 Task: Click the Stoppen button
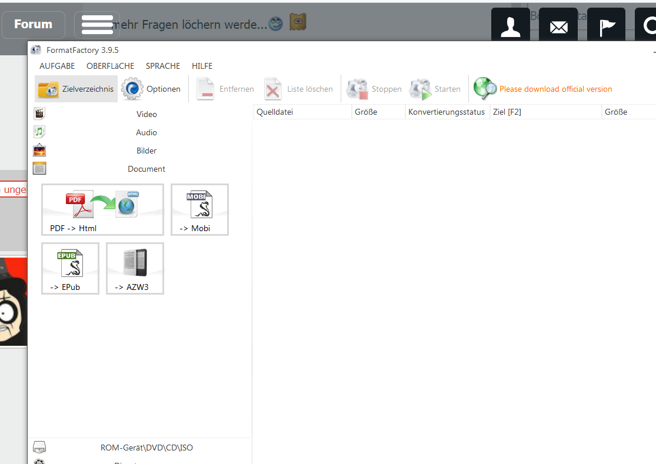point(374,89)
